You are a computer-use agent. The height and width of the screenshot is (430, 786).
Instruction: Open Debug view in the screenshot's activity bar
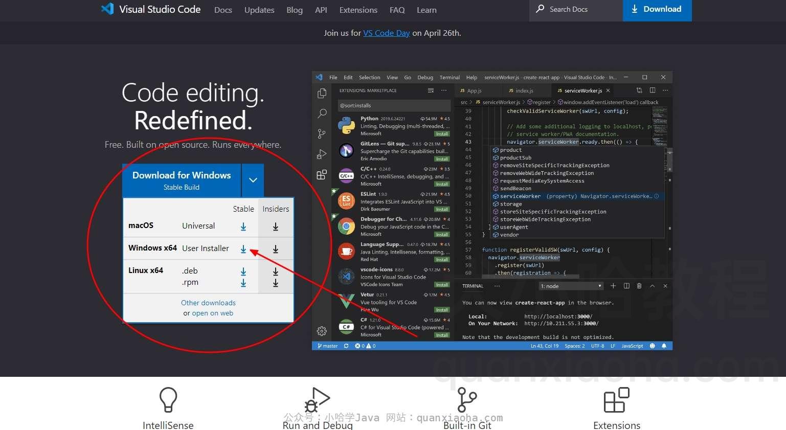coord(322,154)
